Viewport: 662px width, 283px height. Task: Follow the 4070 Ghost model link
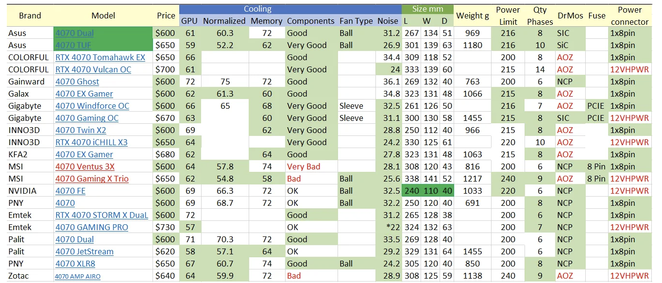[77, 82]
